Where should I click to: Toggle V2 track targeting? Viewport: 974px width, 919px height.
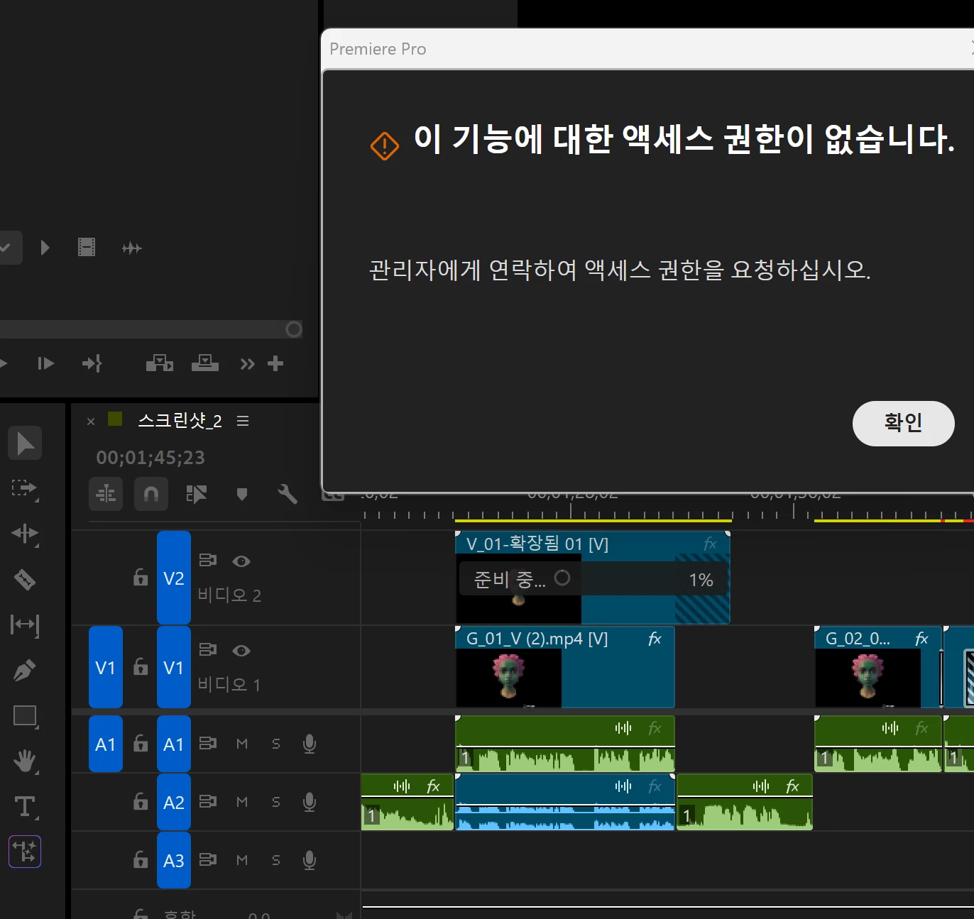[174, 578]
